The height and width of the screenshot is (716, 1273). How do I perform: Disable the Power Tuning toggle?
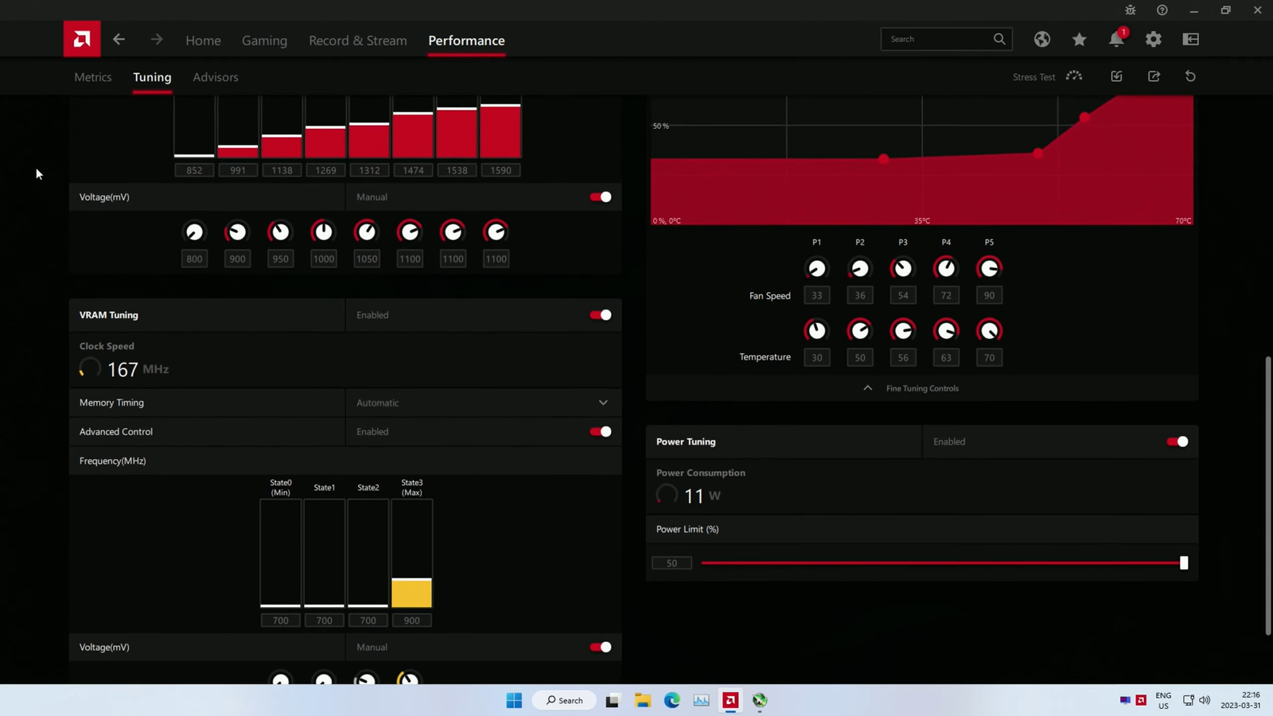point(1178,442)
